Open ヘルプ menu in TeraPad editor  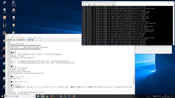(40, 38)
